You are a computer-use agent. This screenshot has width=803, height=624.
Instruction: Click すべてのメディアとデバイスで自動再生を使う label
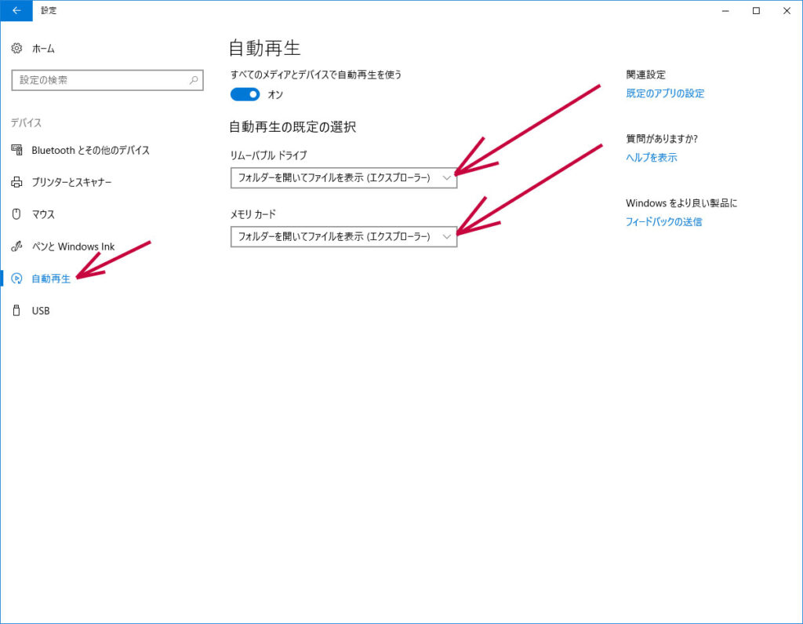(316, 75)
